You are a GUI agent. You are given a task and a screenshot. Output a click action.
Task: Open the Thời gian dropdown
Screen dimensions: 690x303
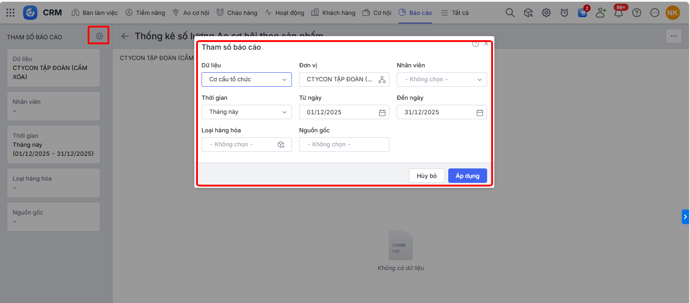247,112
